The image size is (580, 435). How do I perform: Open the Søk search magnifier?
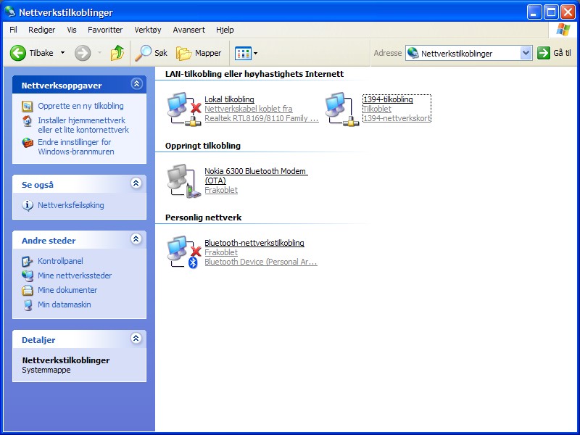(143, 53)
